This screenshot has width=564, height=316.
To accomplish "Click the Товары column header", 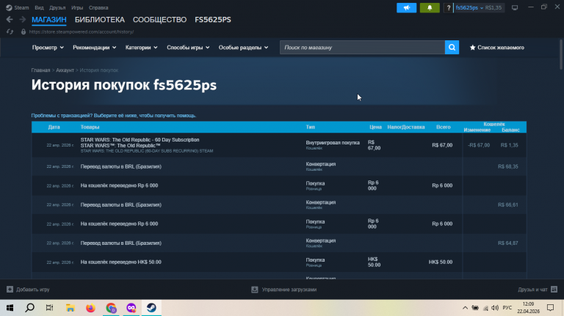I will [90, 127].
